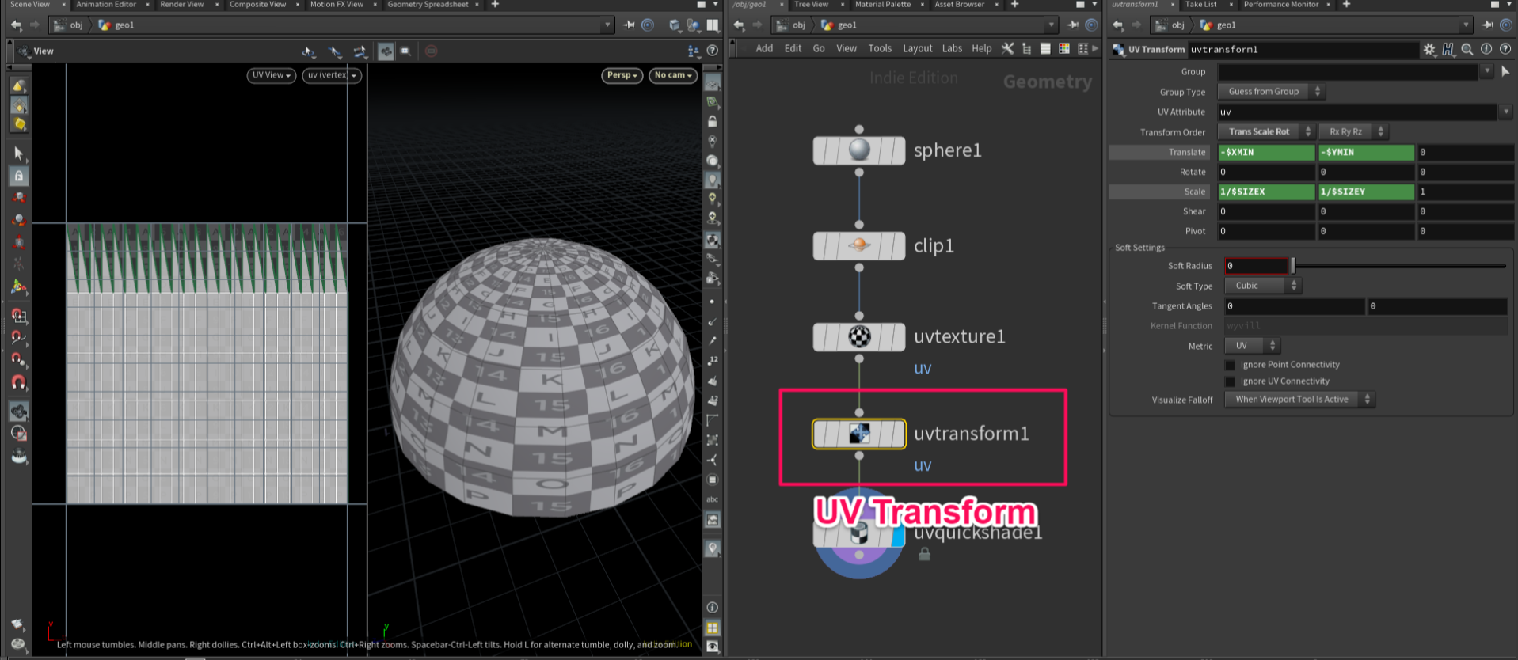The width and height of the screenshot is (1518, 660).
Task: Toggle the 'abc' display option icon
Action: (x=713, y=499)
